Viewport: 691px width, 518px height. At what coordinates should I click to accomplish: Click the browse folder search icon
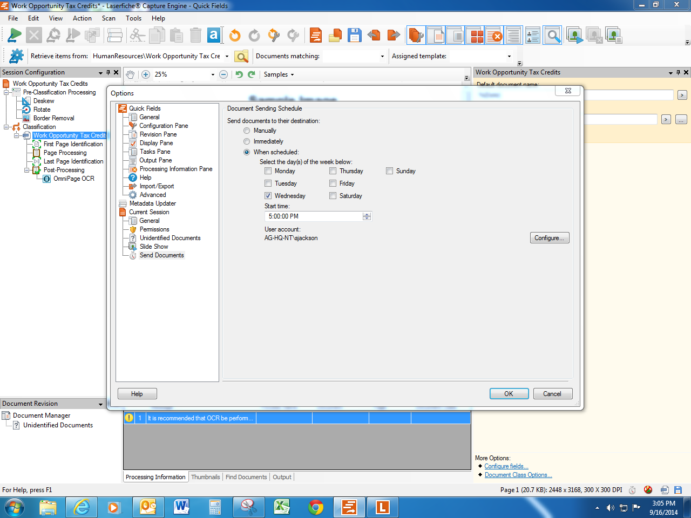point(241,56)
